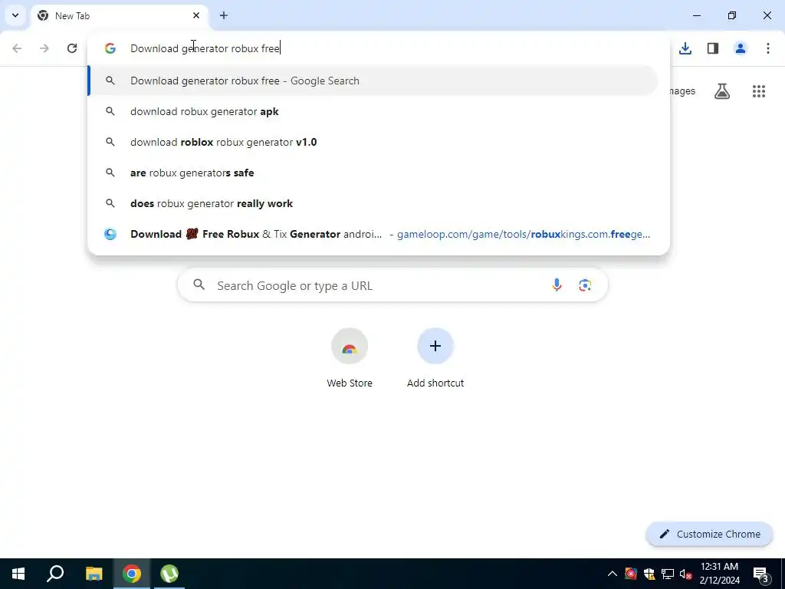Open the network status tray icon

(x=668, y=574)
